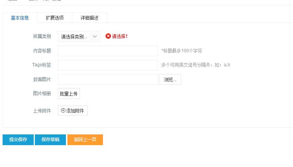Switch to the 基本信息 tab

point(20,18)
